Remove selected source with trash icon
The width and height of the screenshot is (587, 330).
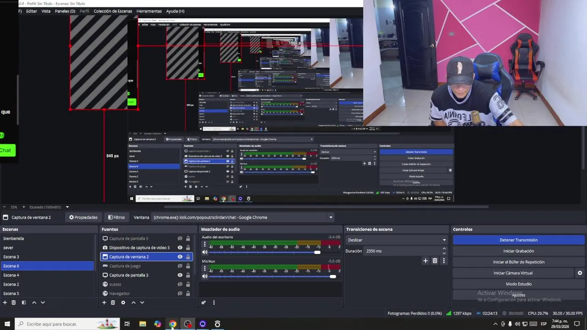pyautogui.click(x=113, y=302)
